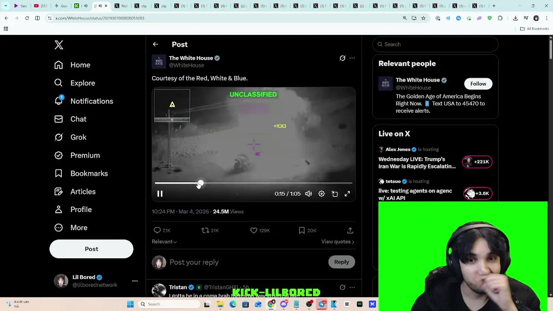Follow The White House in Relevant people
553x311 pixels.
coord(478,84)
